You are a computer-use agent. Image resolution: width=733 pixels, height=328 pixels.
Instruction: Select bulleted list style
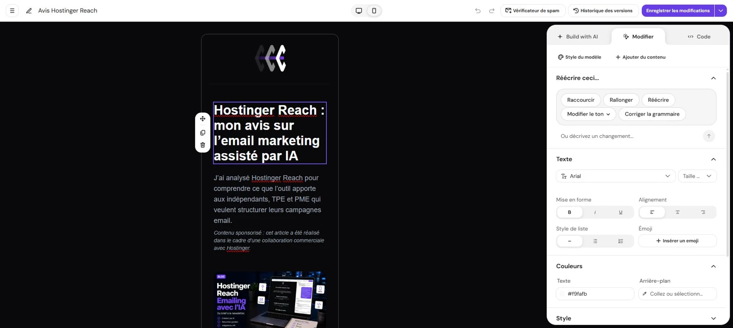click(x=595, y=241)
